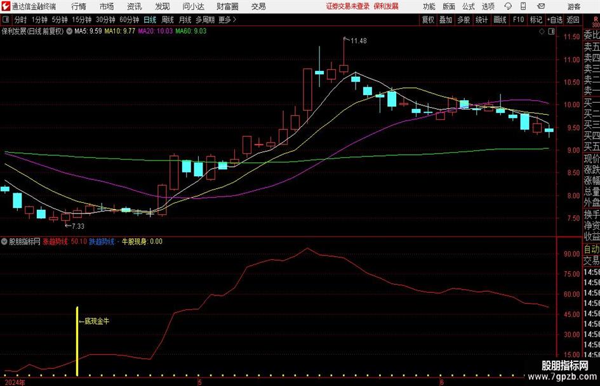Click the 多股 multi-stock button

pyautogui.click(x=463, y=20)
